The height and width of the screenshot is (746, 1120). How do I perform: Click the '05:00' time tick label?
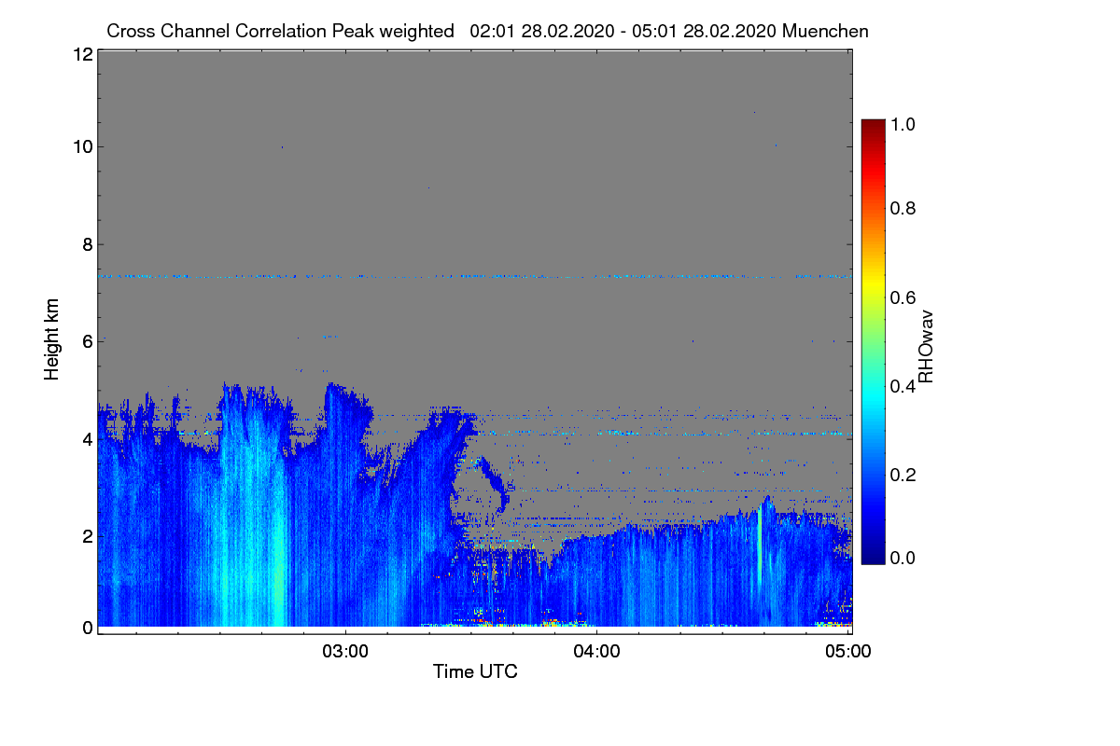coord(848,652)
